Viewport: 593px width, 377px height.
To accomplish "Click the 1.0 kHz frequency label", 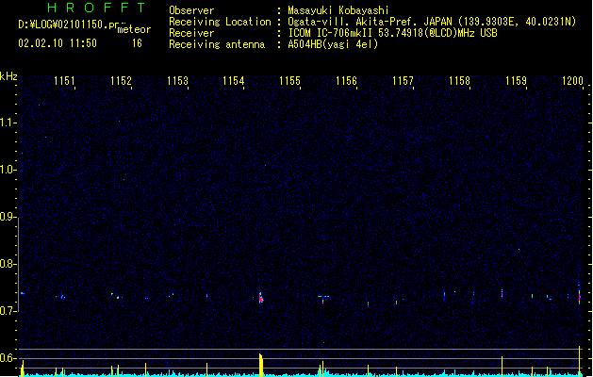I will tap(8, 170).
